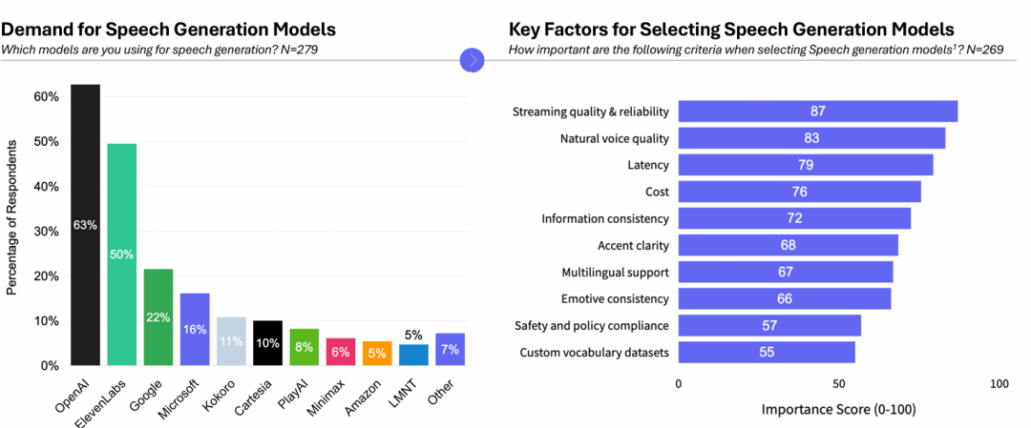The width and height of the screenshot is (1031, 428).
Task: Select the OpenAI 63% black bar
Action: point(86,225)
